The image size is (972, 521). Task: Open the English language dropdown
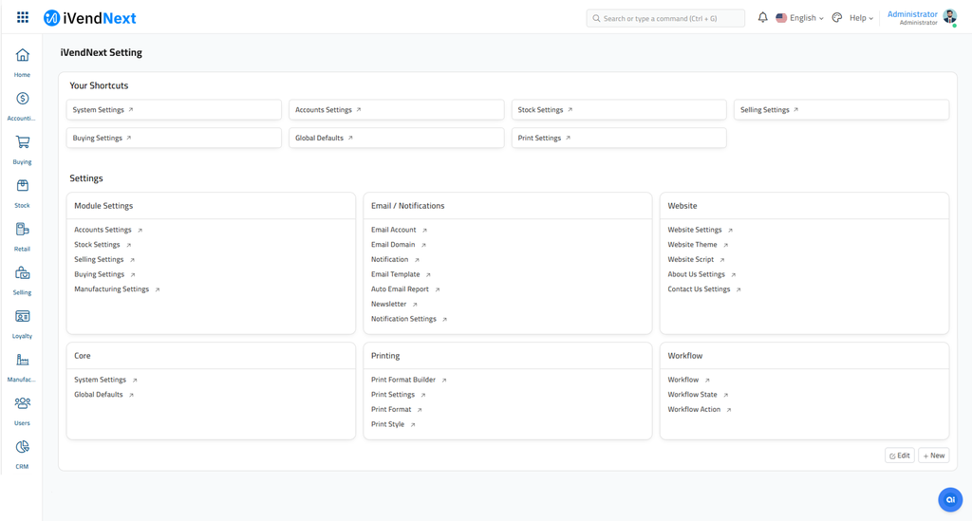pyautogui.click(x=799, y=18)
